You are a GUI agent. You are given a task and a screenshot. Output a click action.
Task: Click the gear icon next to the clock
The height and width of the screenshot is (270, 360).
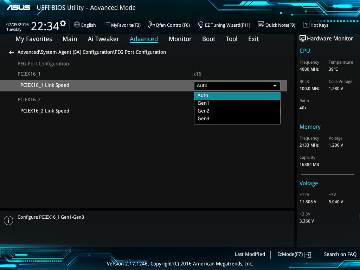coord(63,24)
